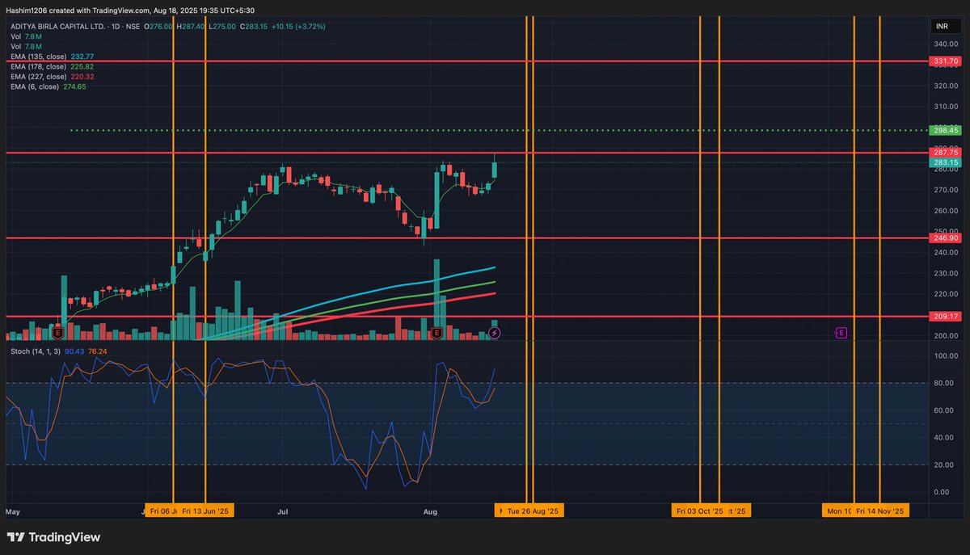Viewport: 970px width, 555px height.
Task: Click the earnings "E" badge near the June volume bars
Action: click(x=57, y=331)
